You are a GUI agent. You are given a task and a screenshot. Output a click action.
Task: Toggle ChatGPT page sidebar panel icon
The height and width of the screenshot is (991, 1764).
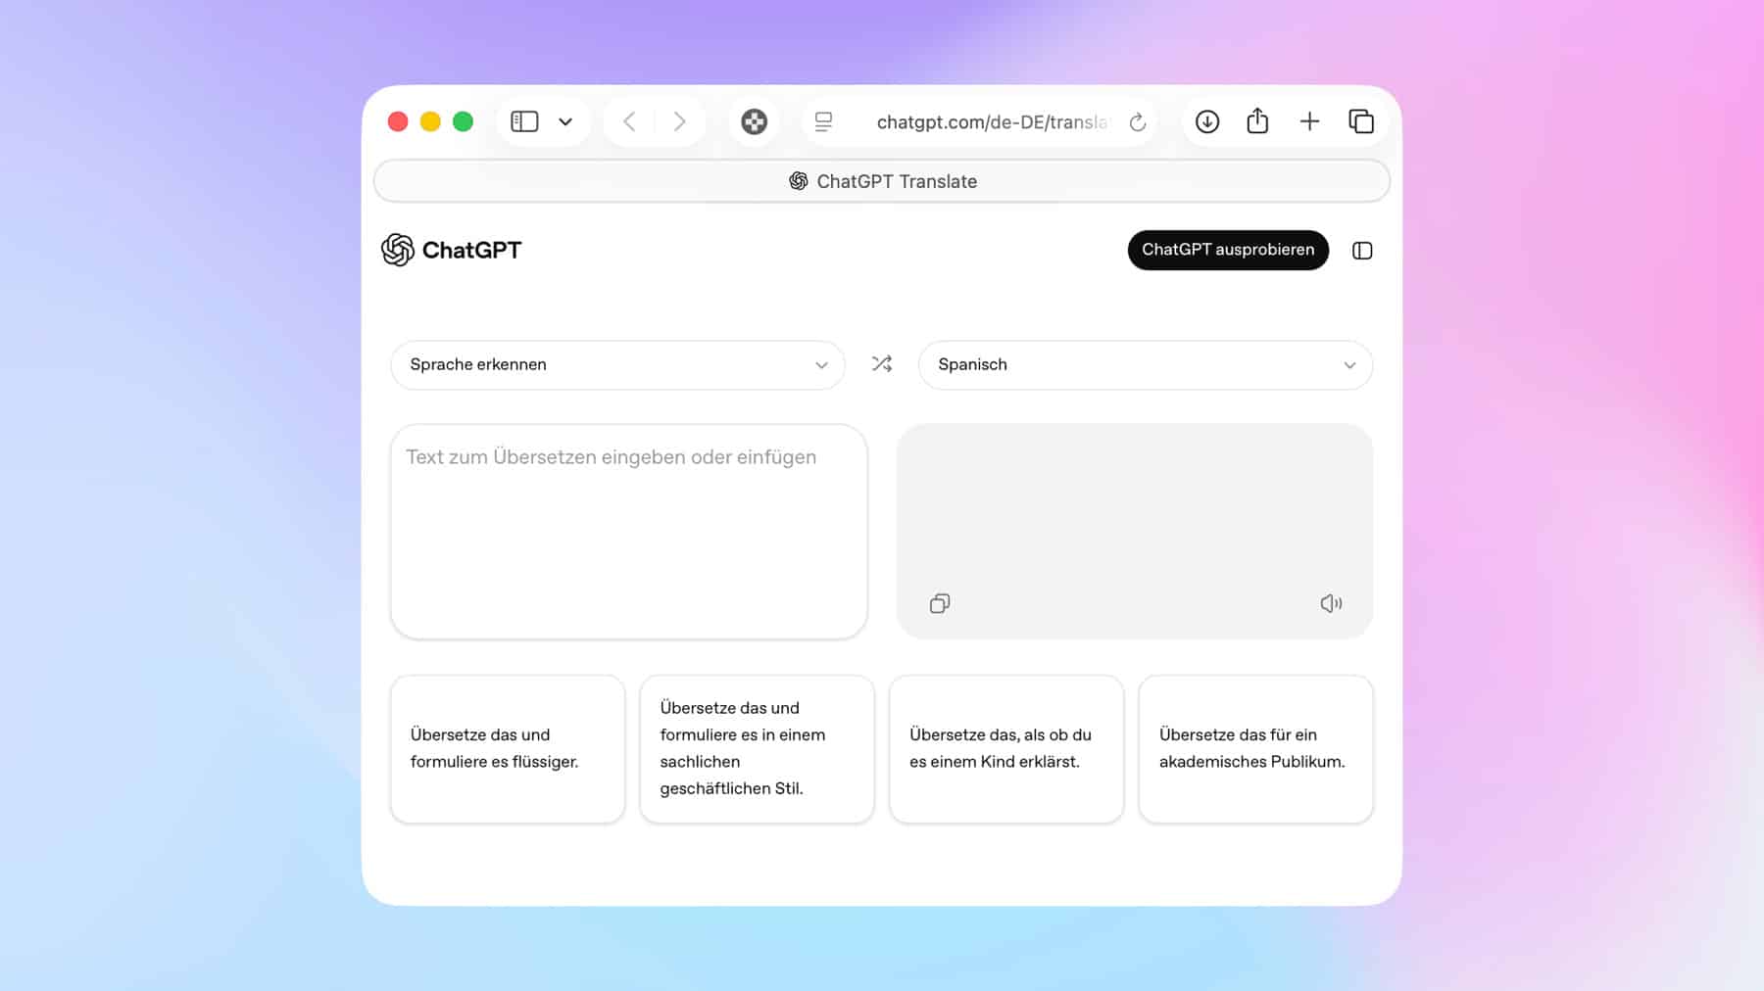1361,251
